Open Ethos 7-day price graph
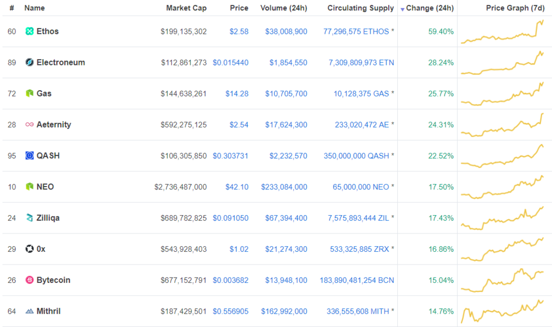552x327 pixels. (503, 32)
